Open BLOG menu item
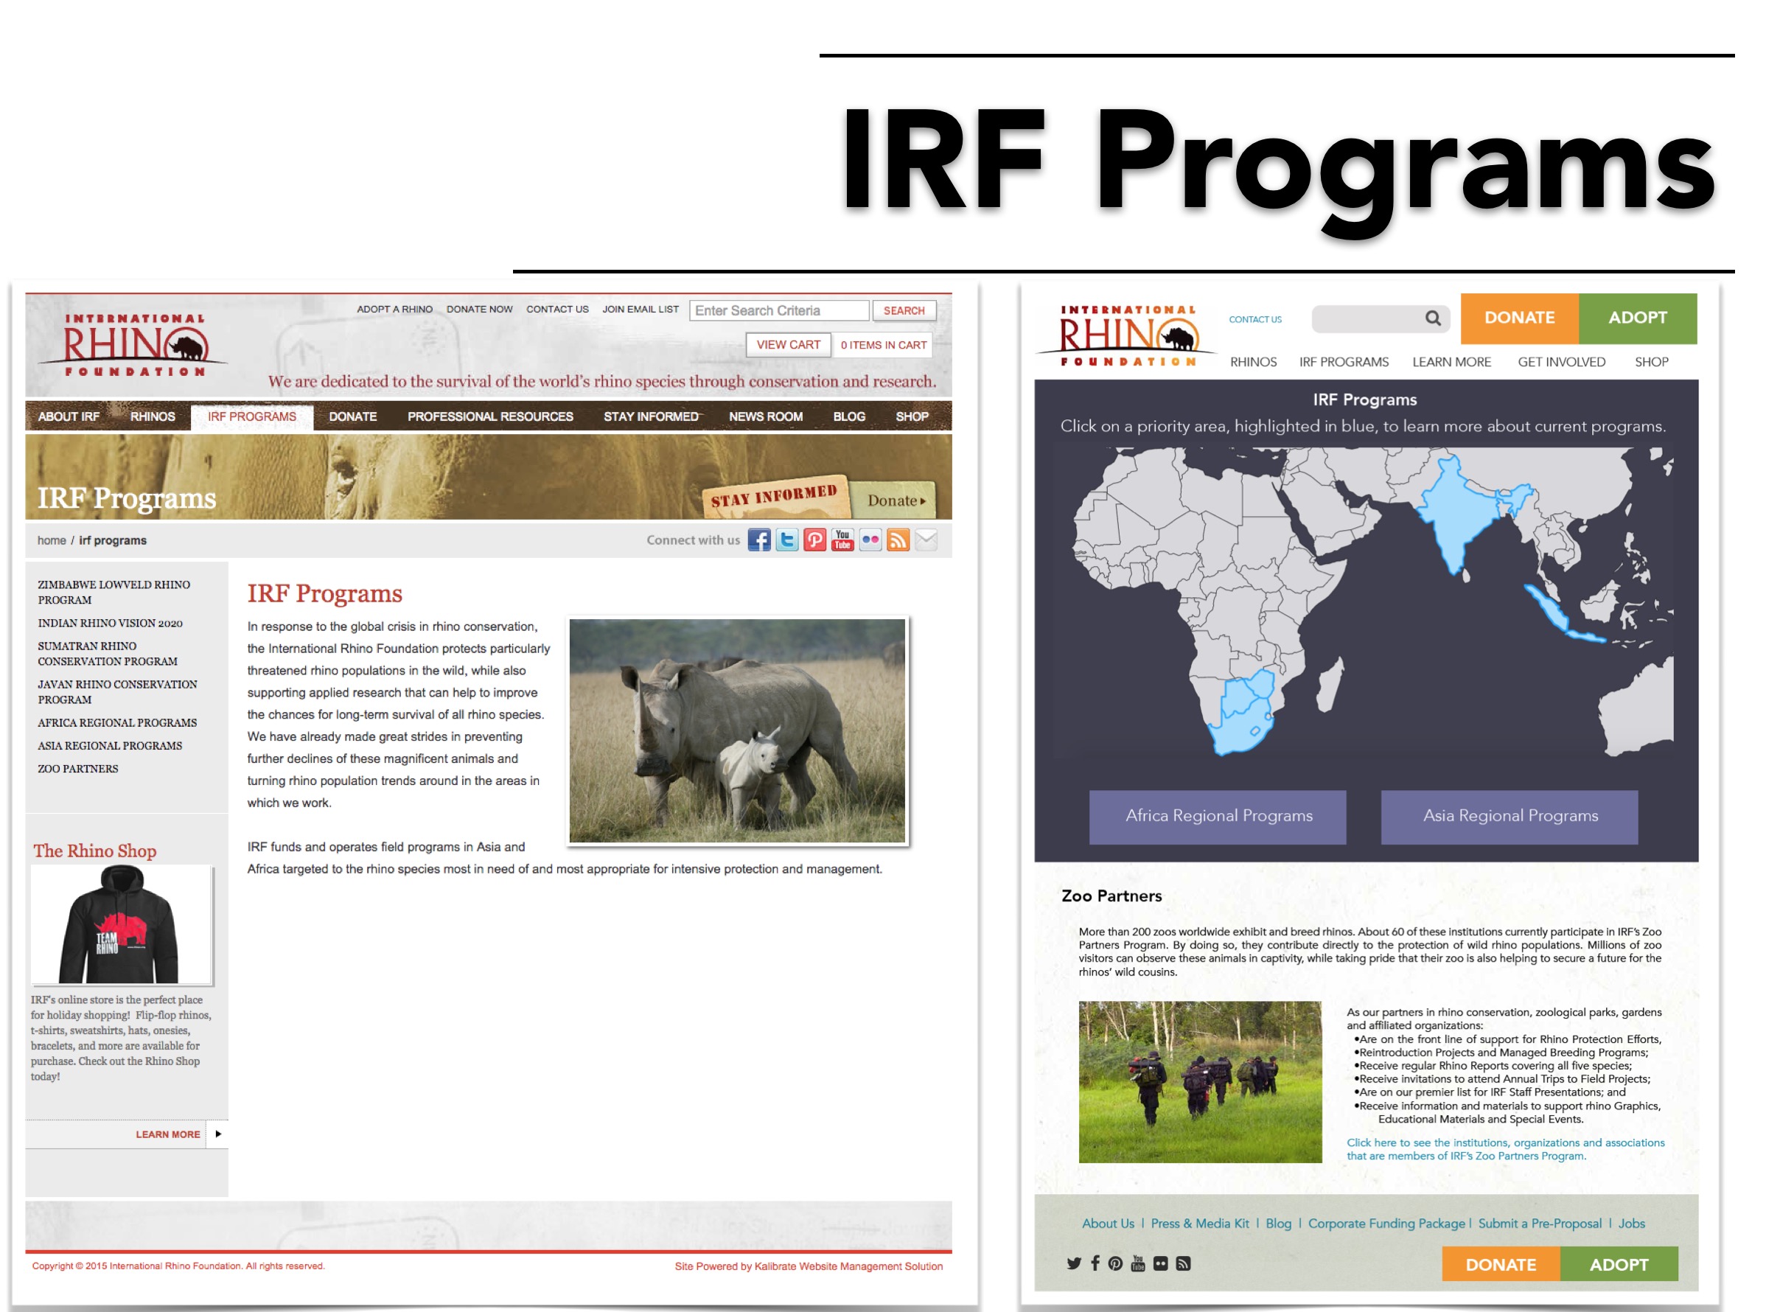 849,416
